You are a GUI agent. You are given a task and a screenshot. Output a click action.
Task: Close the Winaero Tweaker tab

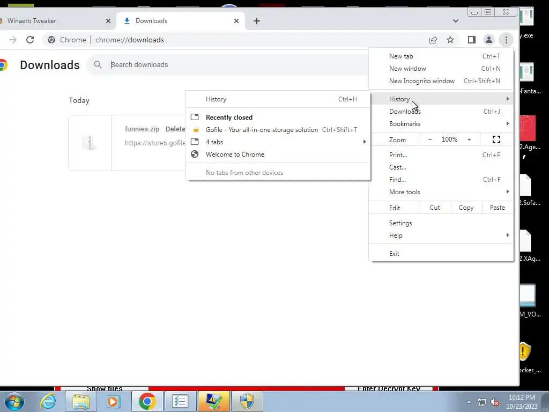click(x=108, y=21)
